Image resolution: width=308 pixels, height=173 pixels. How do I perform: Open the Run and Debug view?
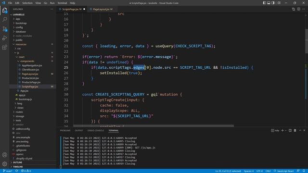pyautogui.click(x=4, y=38)
